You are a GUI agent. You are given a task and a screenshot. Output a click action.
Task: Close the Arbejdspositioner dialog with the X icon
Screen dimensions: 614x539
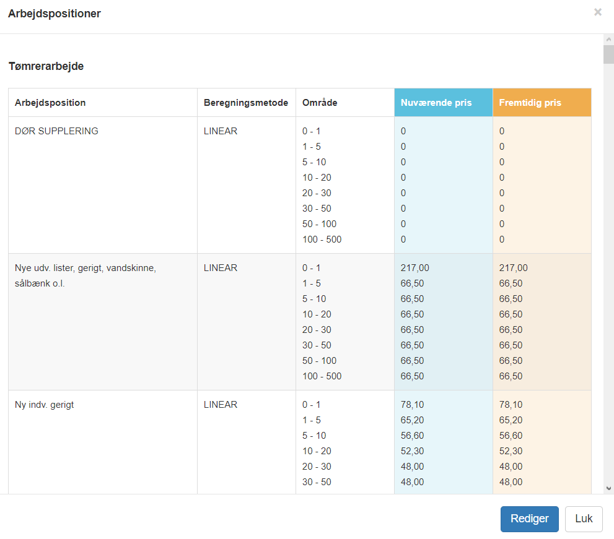pyautogui.click(x=597, y=12)
